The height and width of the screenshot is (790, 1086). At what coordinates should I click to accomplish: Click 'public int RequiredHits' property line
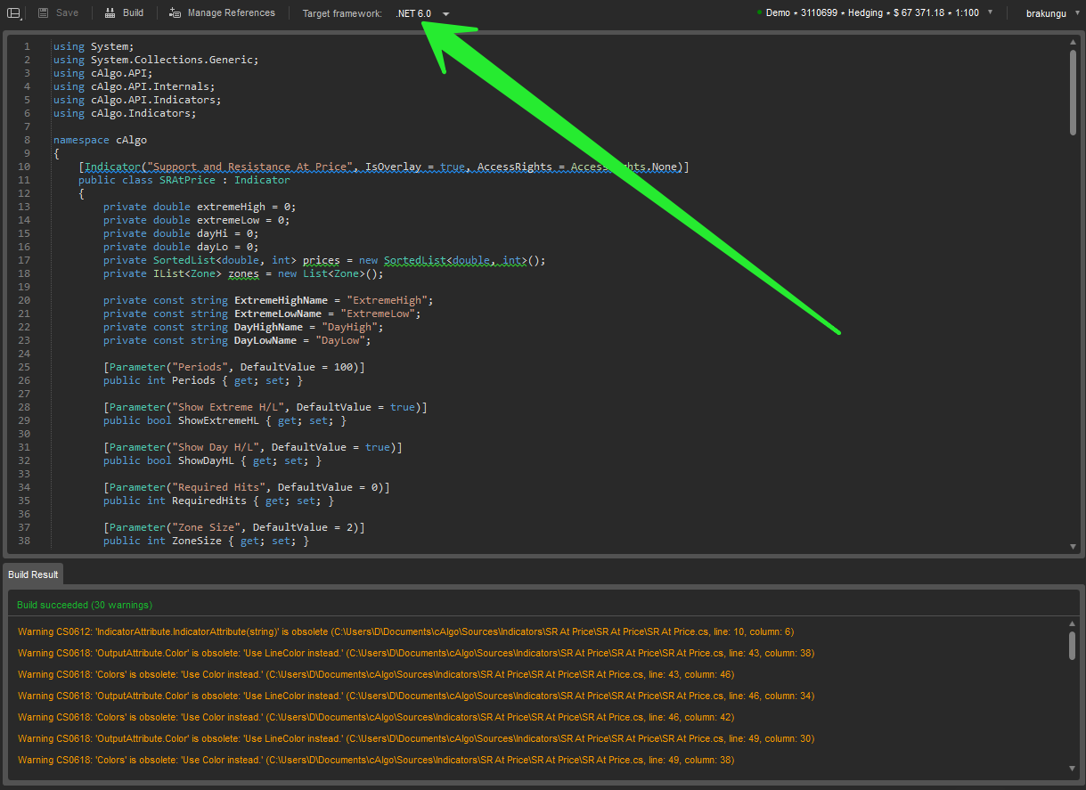(x=218, y=501)
